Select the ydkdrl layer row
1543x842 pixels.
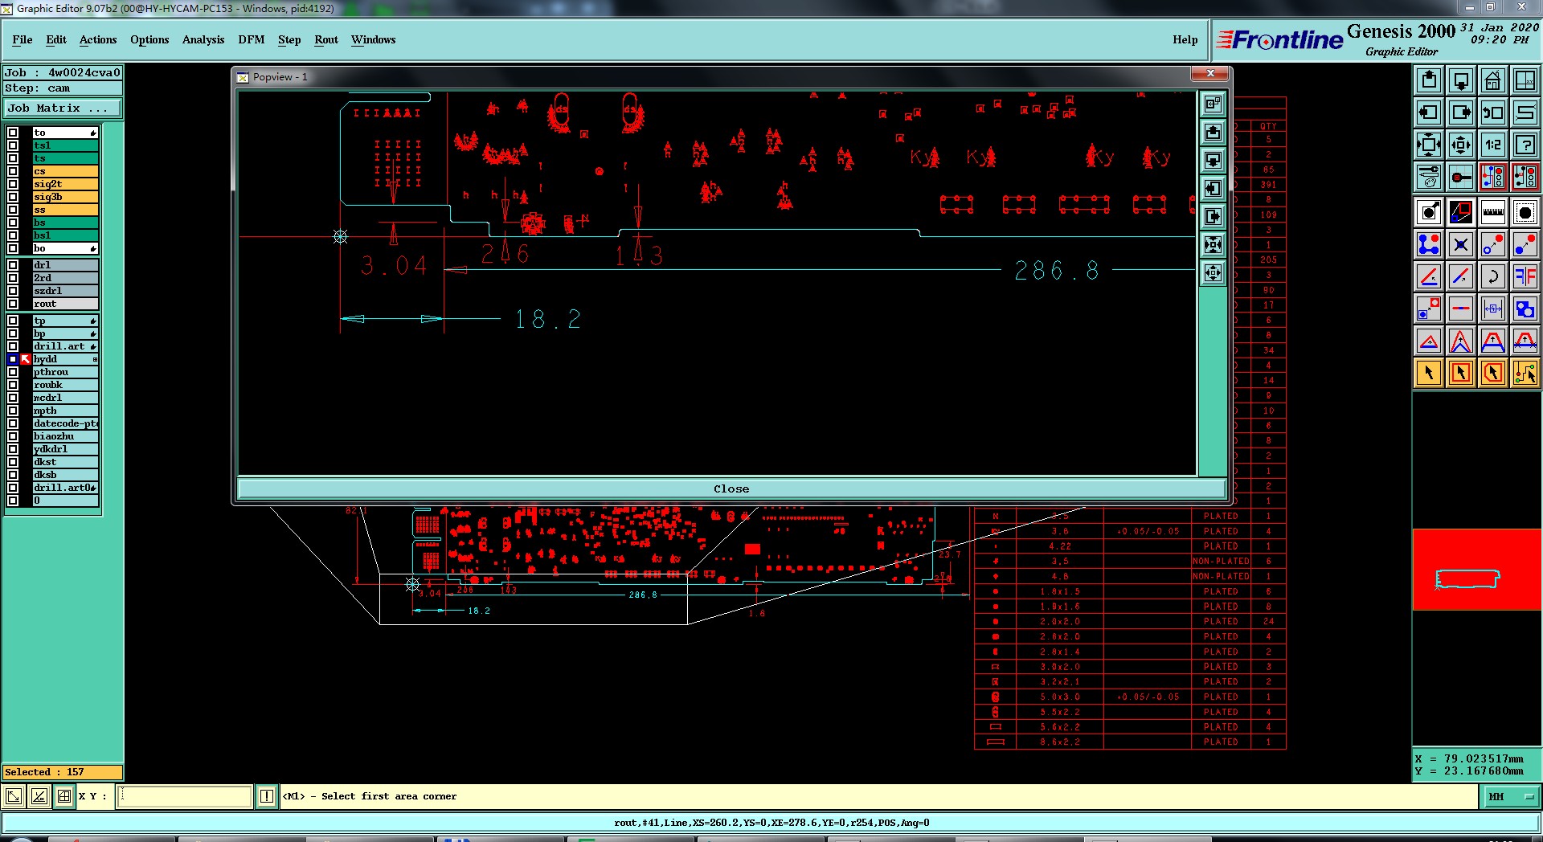pos(65,449)
